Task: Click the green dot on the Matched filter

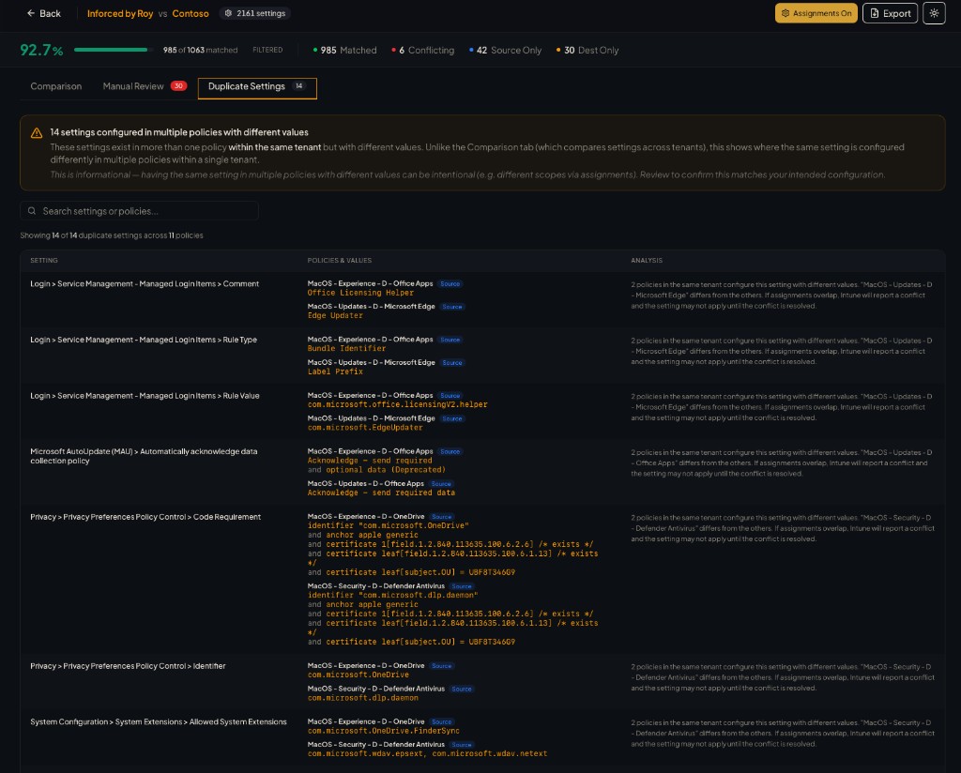Action: click(314, 50)
